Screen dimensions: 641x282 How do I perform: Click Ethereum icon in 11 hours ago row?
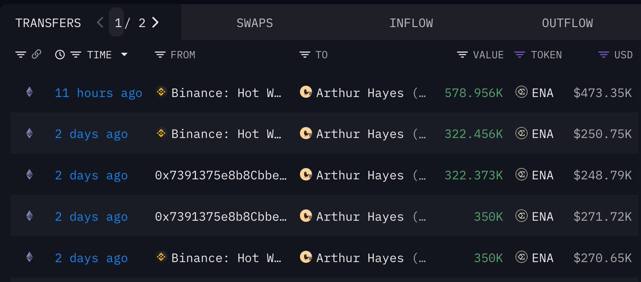[x=29, y=92]
